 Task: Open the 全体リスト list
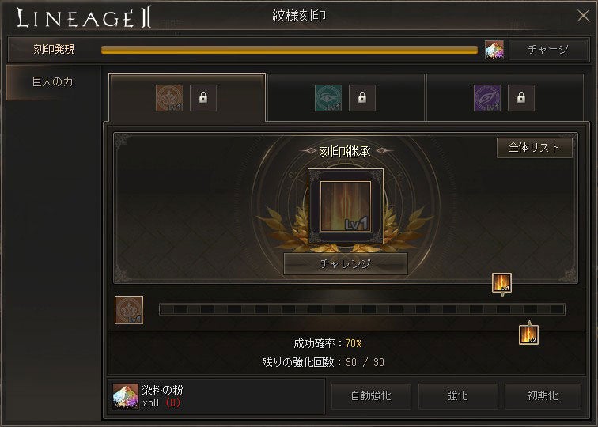coord(534,148)
